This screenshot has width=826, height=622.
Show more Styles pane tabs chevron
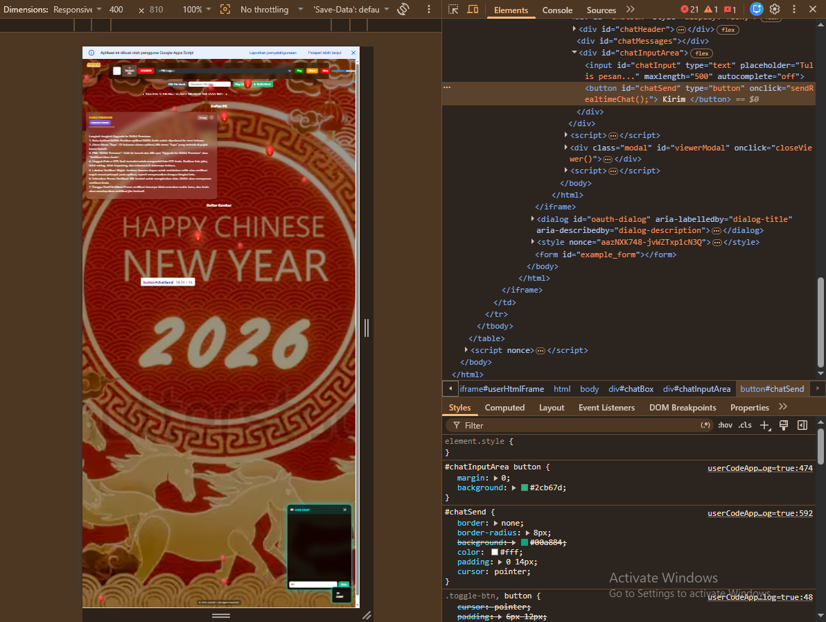coord(783,407)
